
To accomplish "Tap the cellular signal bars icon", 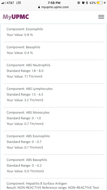I will 4,3.
